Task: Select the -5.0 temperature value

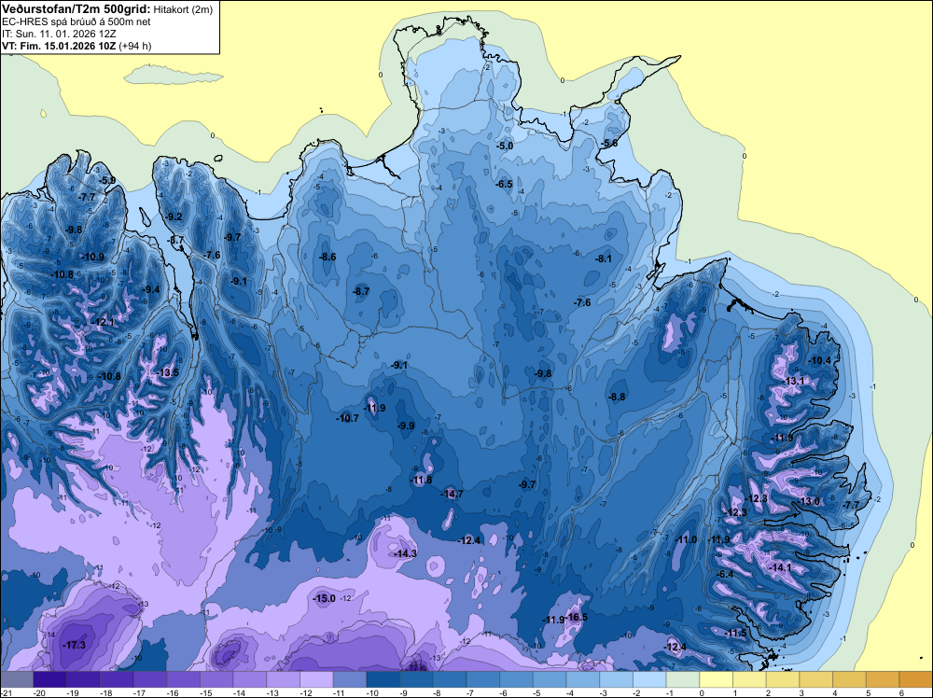Action: coord(505,146)
